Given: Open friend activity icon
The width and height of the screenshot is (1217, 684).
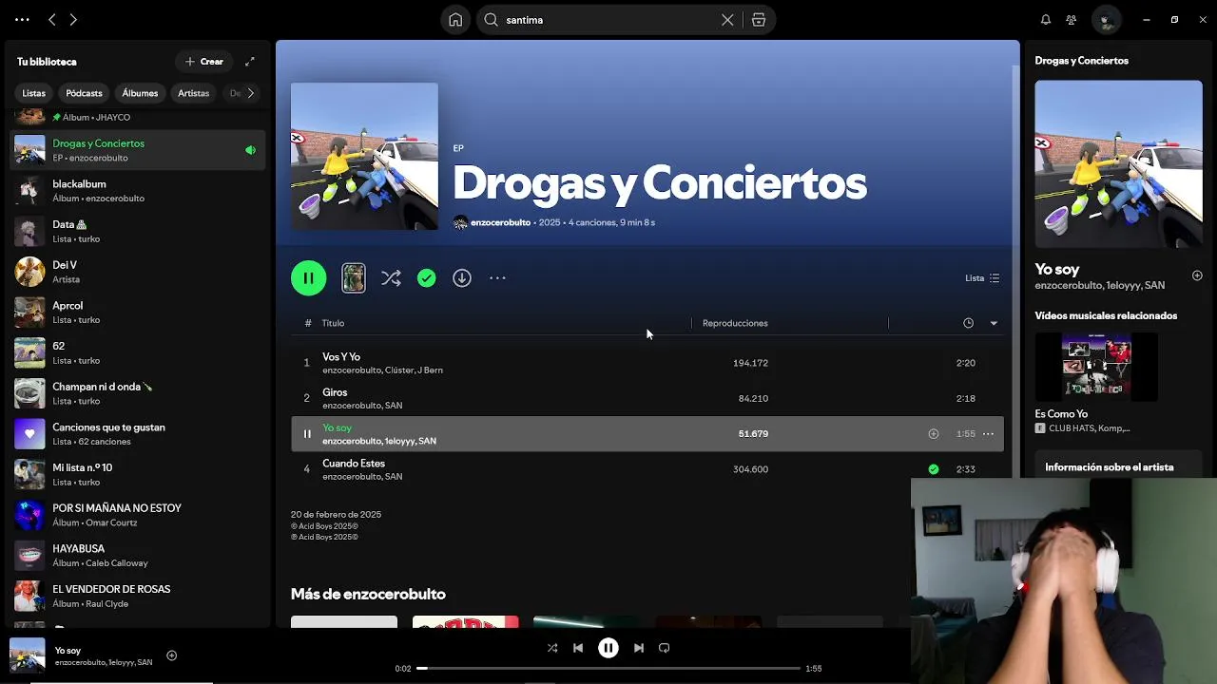Looking at the screenshot, I should click(x=1072, y=20).
